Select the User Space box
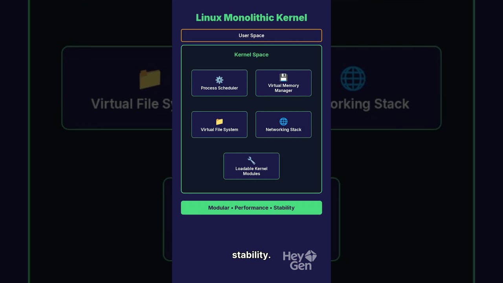The image size is (503, 283). click(x=251, y=35)
